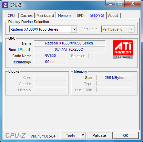Viewport: 143px width, 142px height.
Task: Click the Technology value 90 nm
Action: [x=50, y=62]
